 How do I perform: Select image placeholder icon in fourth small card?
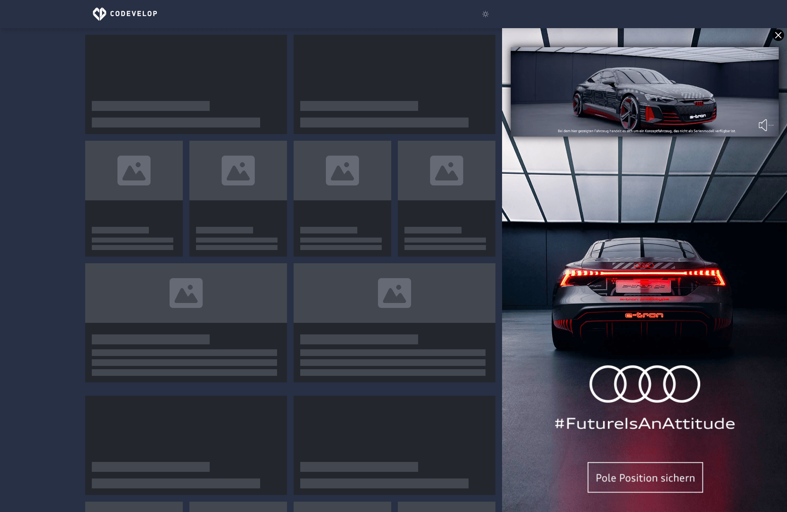(447, 171)
